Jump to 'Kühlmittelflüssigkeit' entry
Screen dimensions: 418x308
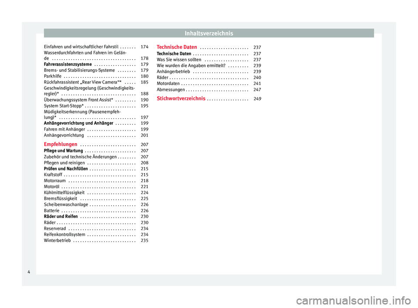click(x=96, y=193)
